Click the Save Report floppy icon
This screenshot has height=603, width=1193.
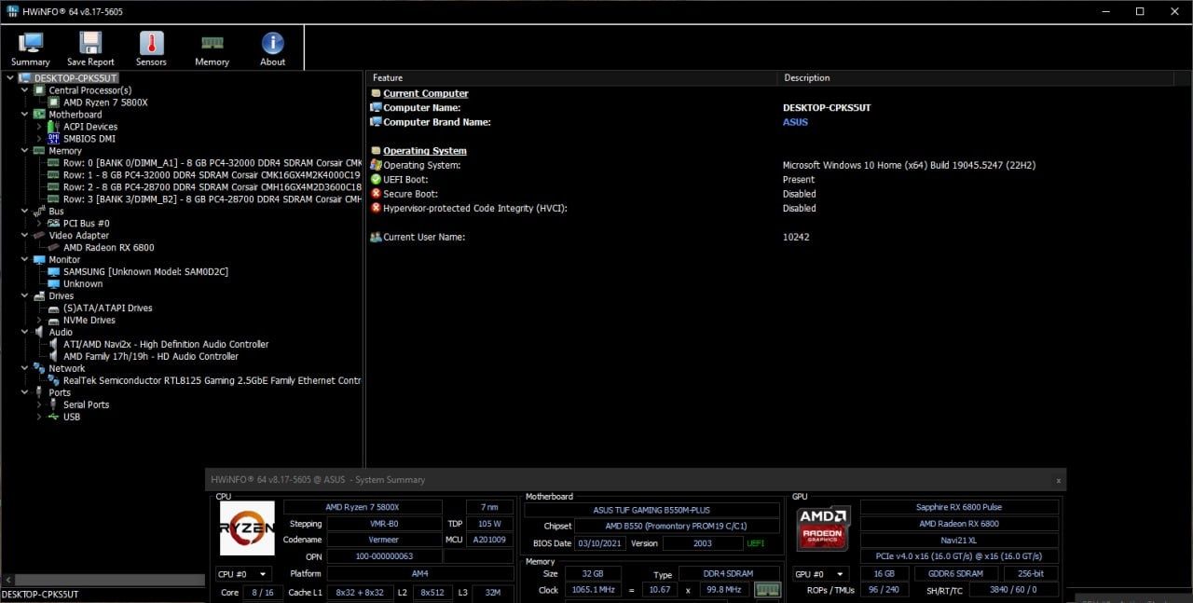pyautogui.click(x=90, y=43)
